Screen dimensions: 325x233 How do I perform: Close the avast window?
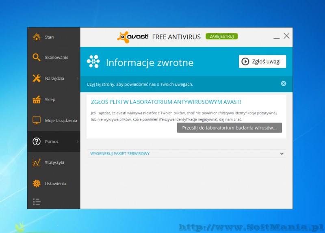(286, 36)
